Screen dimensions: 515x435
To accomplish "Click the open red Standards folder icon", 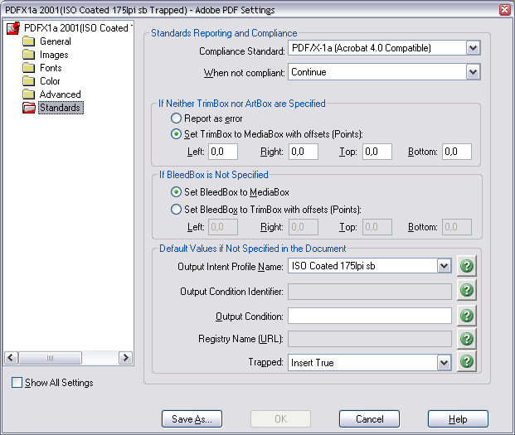I will [28, 108].
